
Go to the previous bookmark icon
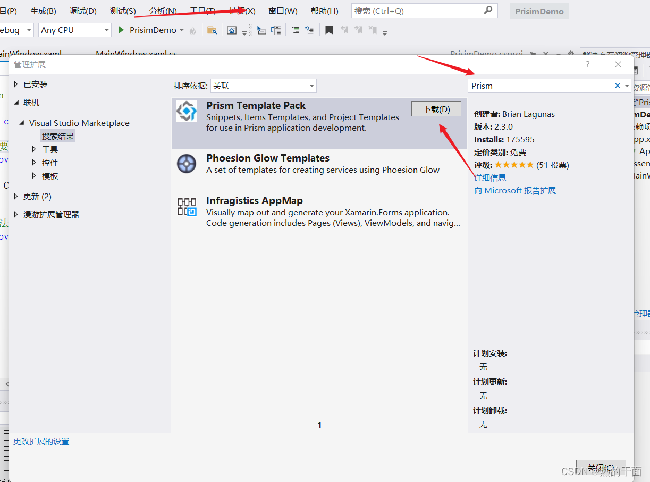(344, 30)
